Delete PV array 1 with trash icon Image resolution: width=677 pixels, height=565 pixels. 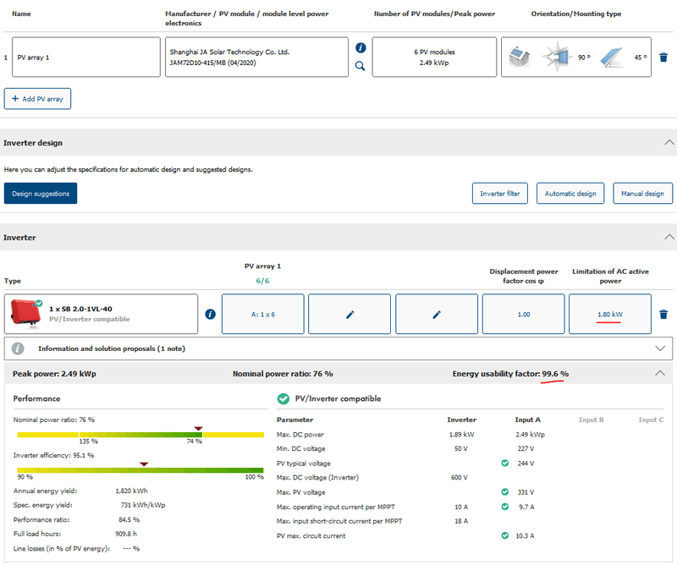[x=663, y=58]
